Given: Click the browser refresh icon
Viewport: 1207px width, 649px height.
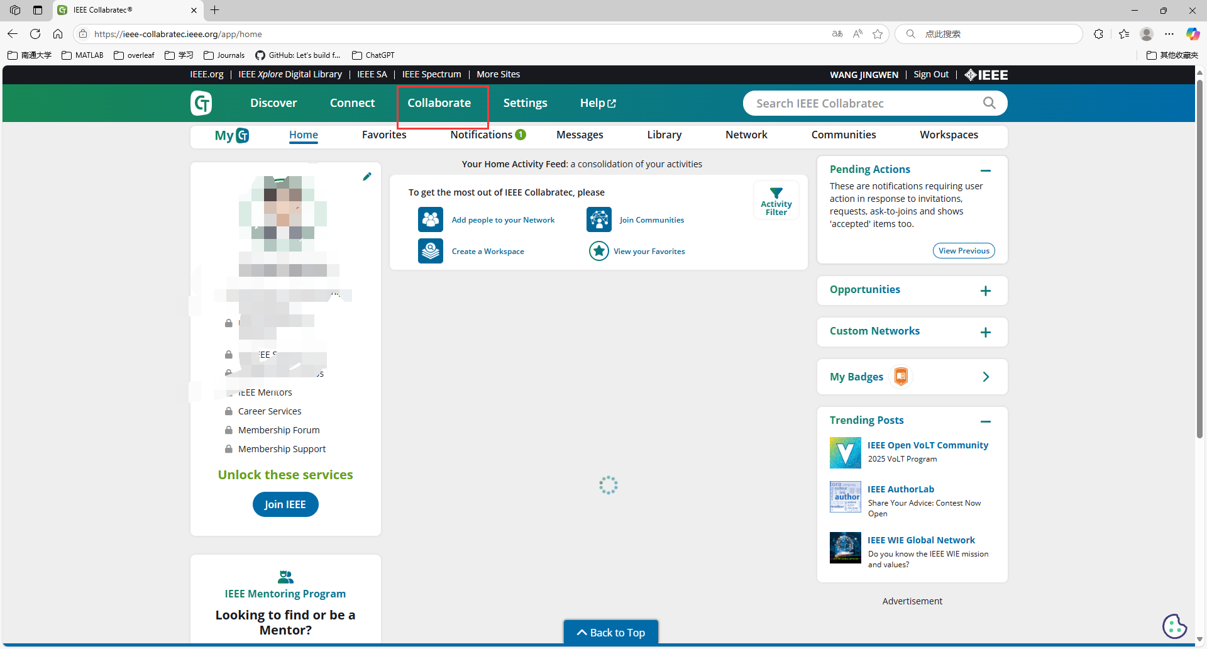Looking at the screenshot, I should click(x=35, y=34).
